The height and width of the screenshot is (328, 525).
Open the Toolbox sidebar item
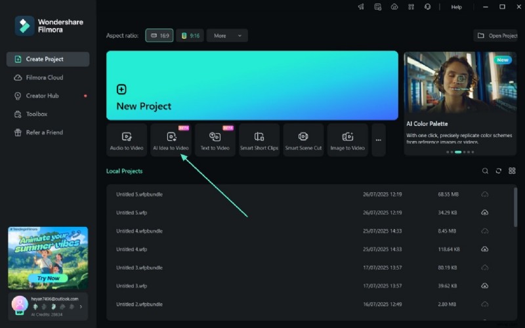37,114
